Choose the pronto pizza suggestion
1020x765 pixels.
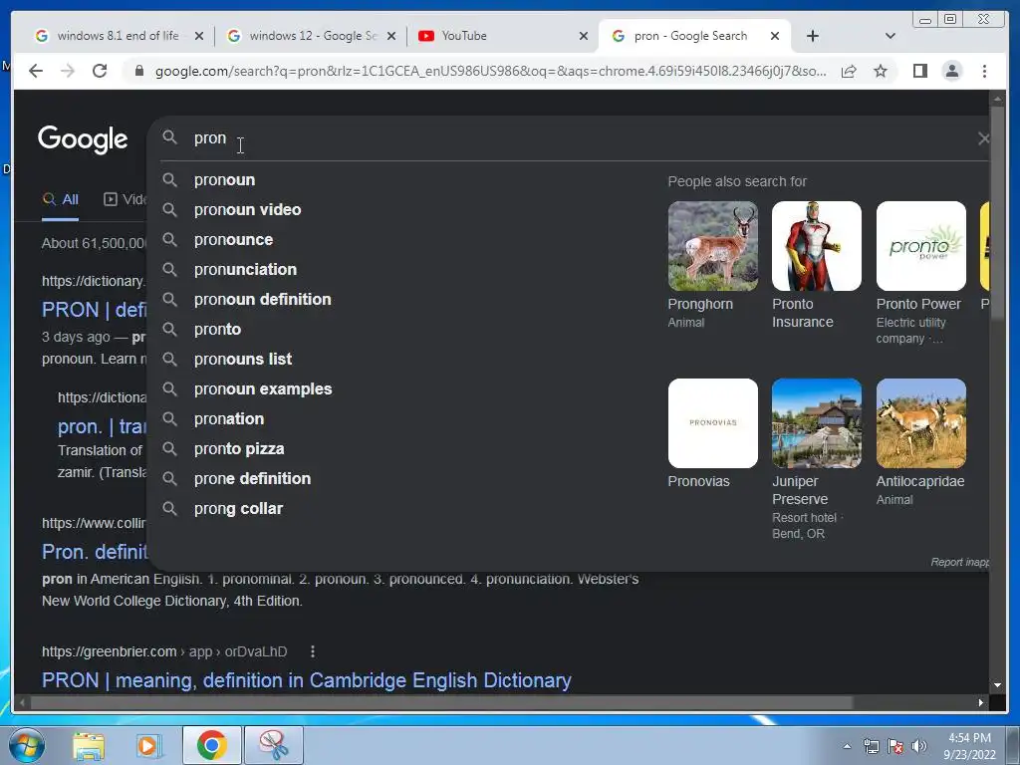tap(239, 449)
